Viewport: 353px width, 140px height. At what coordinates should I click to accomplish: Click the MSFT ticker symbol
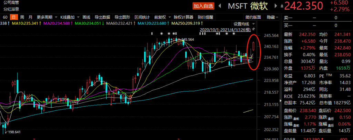(x=238, y=6)
